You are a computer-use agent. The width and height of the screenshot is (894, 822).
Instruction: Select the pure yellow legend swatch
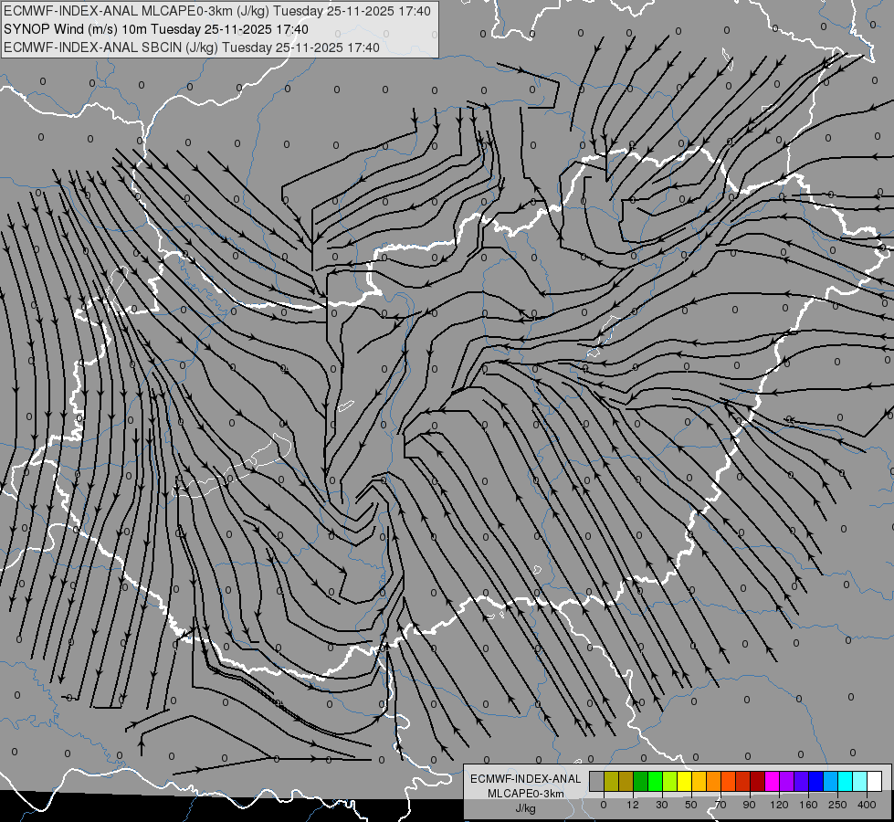[685, 781]
